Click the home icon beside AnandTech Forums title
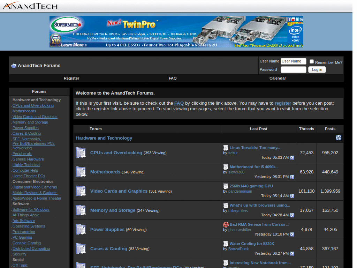Viewport: 357px width, 268px height. [x=14, y=66]
